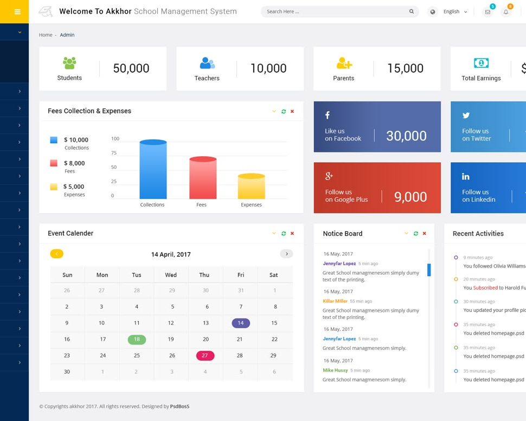
Task: Click the blue Collections legend swatch
Action: pyautogui.click(x=54, y=140)
